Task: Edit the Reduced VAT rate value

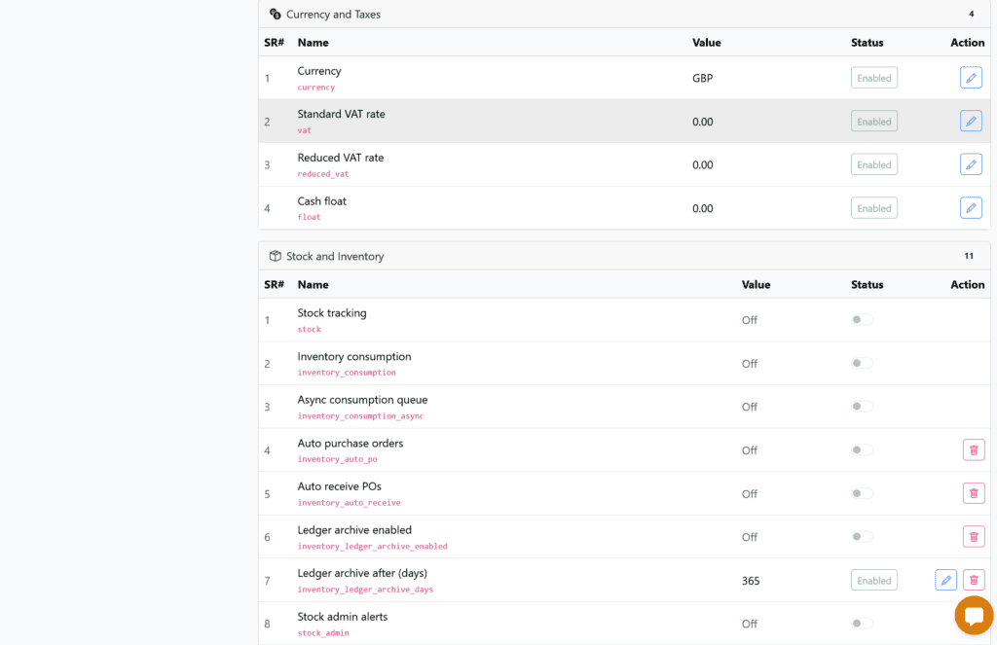Action: point(971,164)
